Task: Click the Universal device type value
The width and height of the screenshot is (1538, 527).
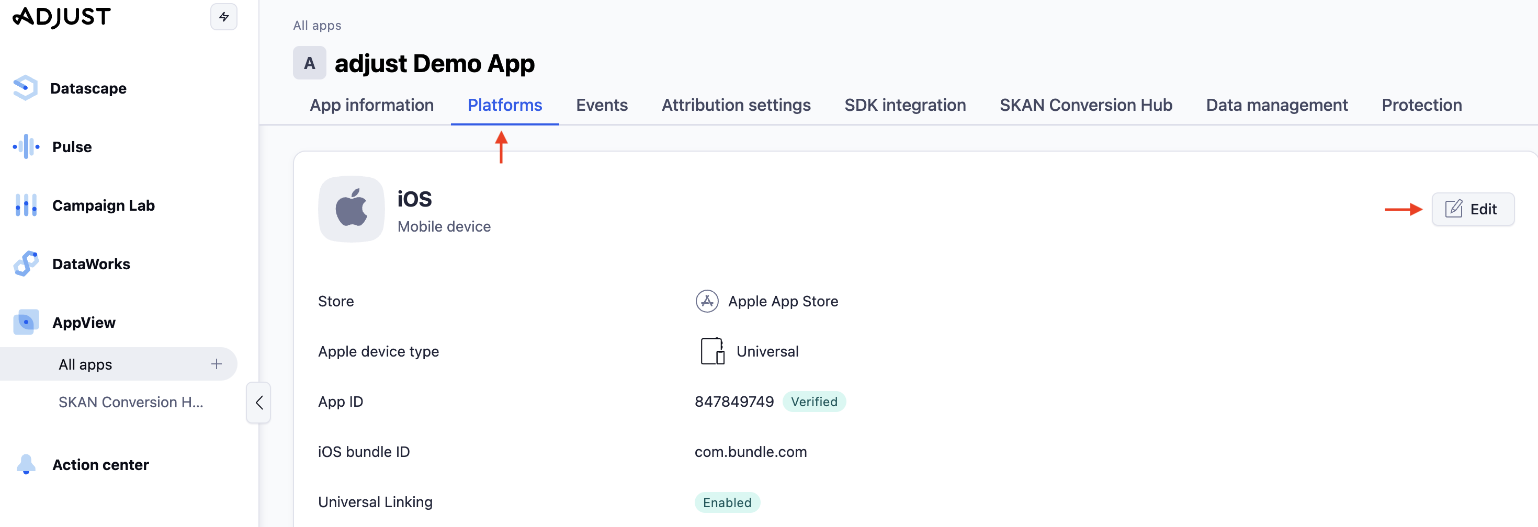Action: [767, 351]
